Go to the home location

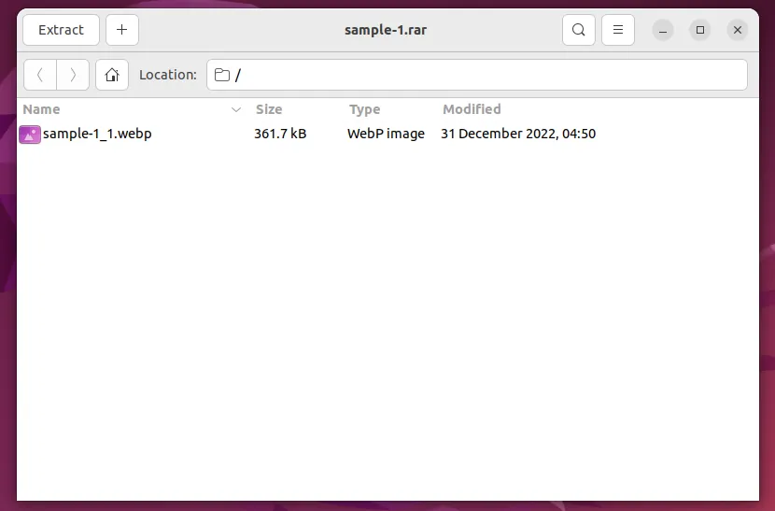[112, 75]
